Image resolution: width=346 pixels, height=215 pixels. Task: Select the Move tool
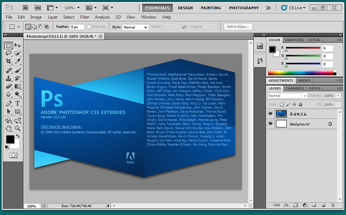pos(18,46)
